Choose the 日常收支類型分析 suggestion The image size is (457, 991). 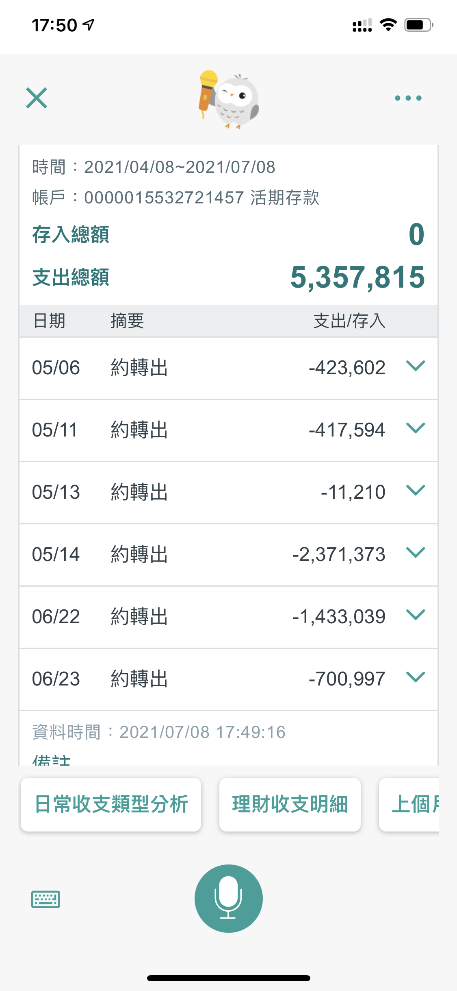(111, 804)
